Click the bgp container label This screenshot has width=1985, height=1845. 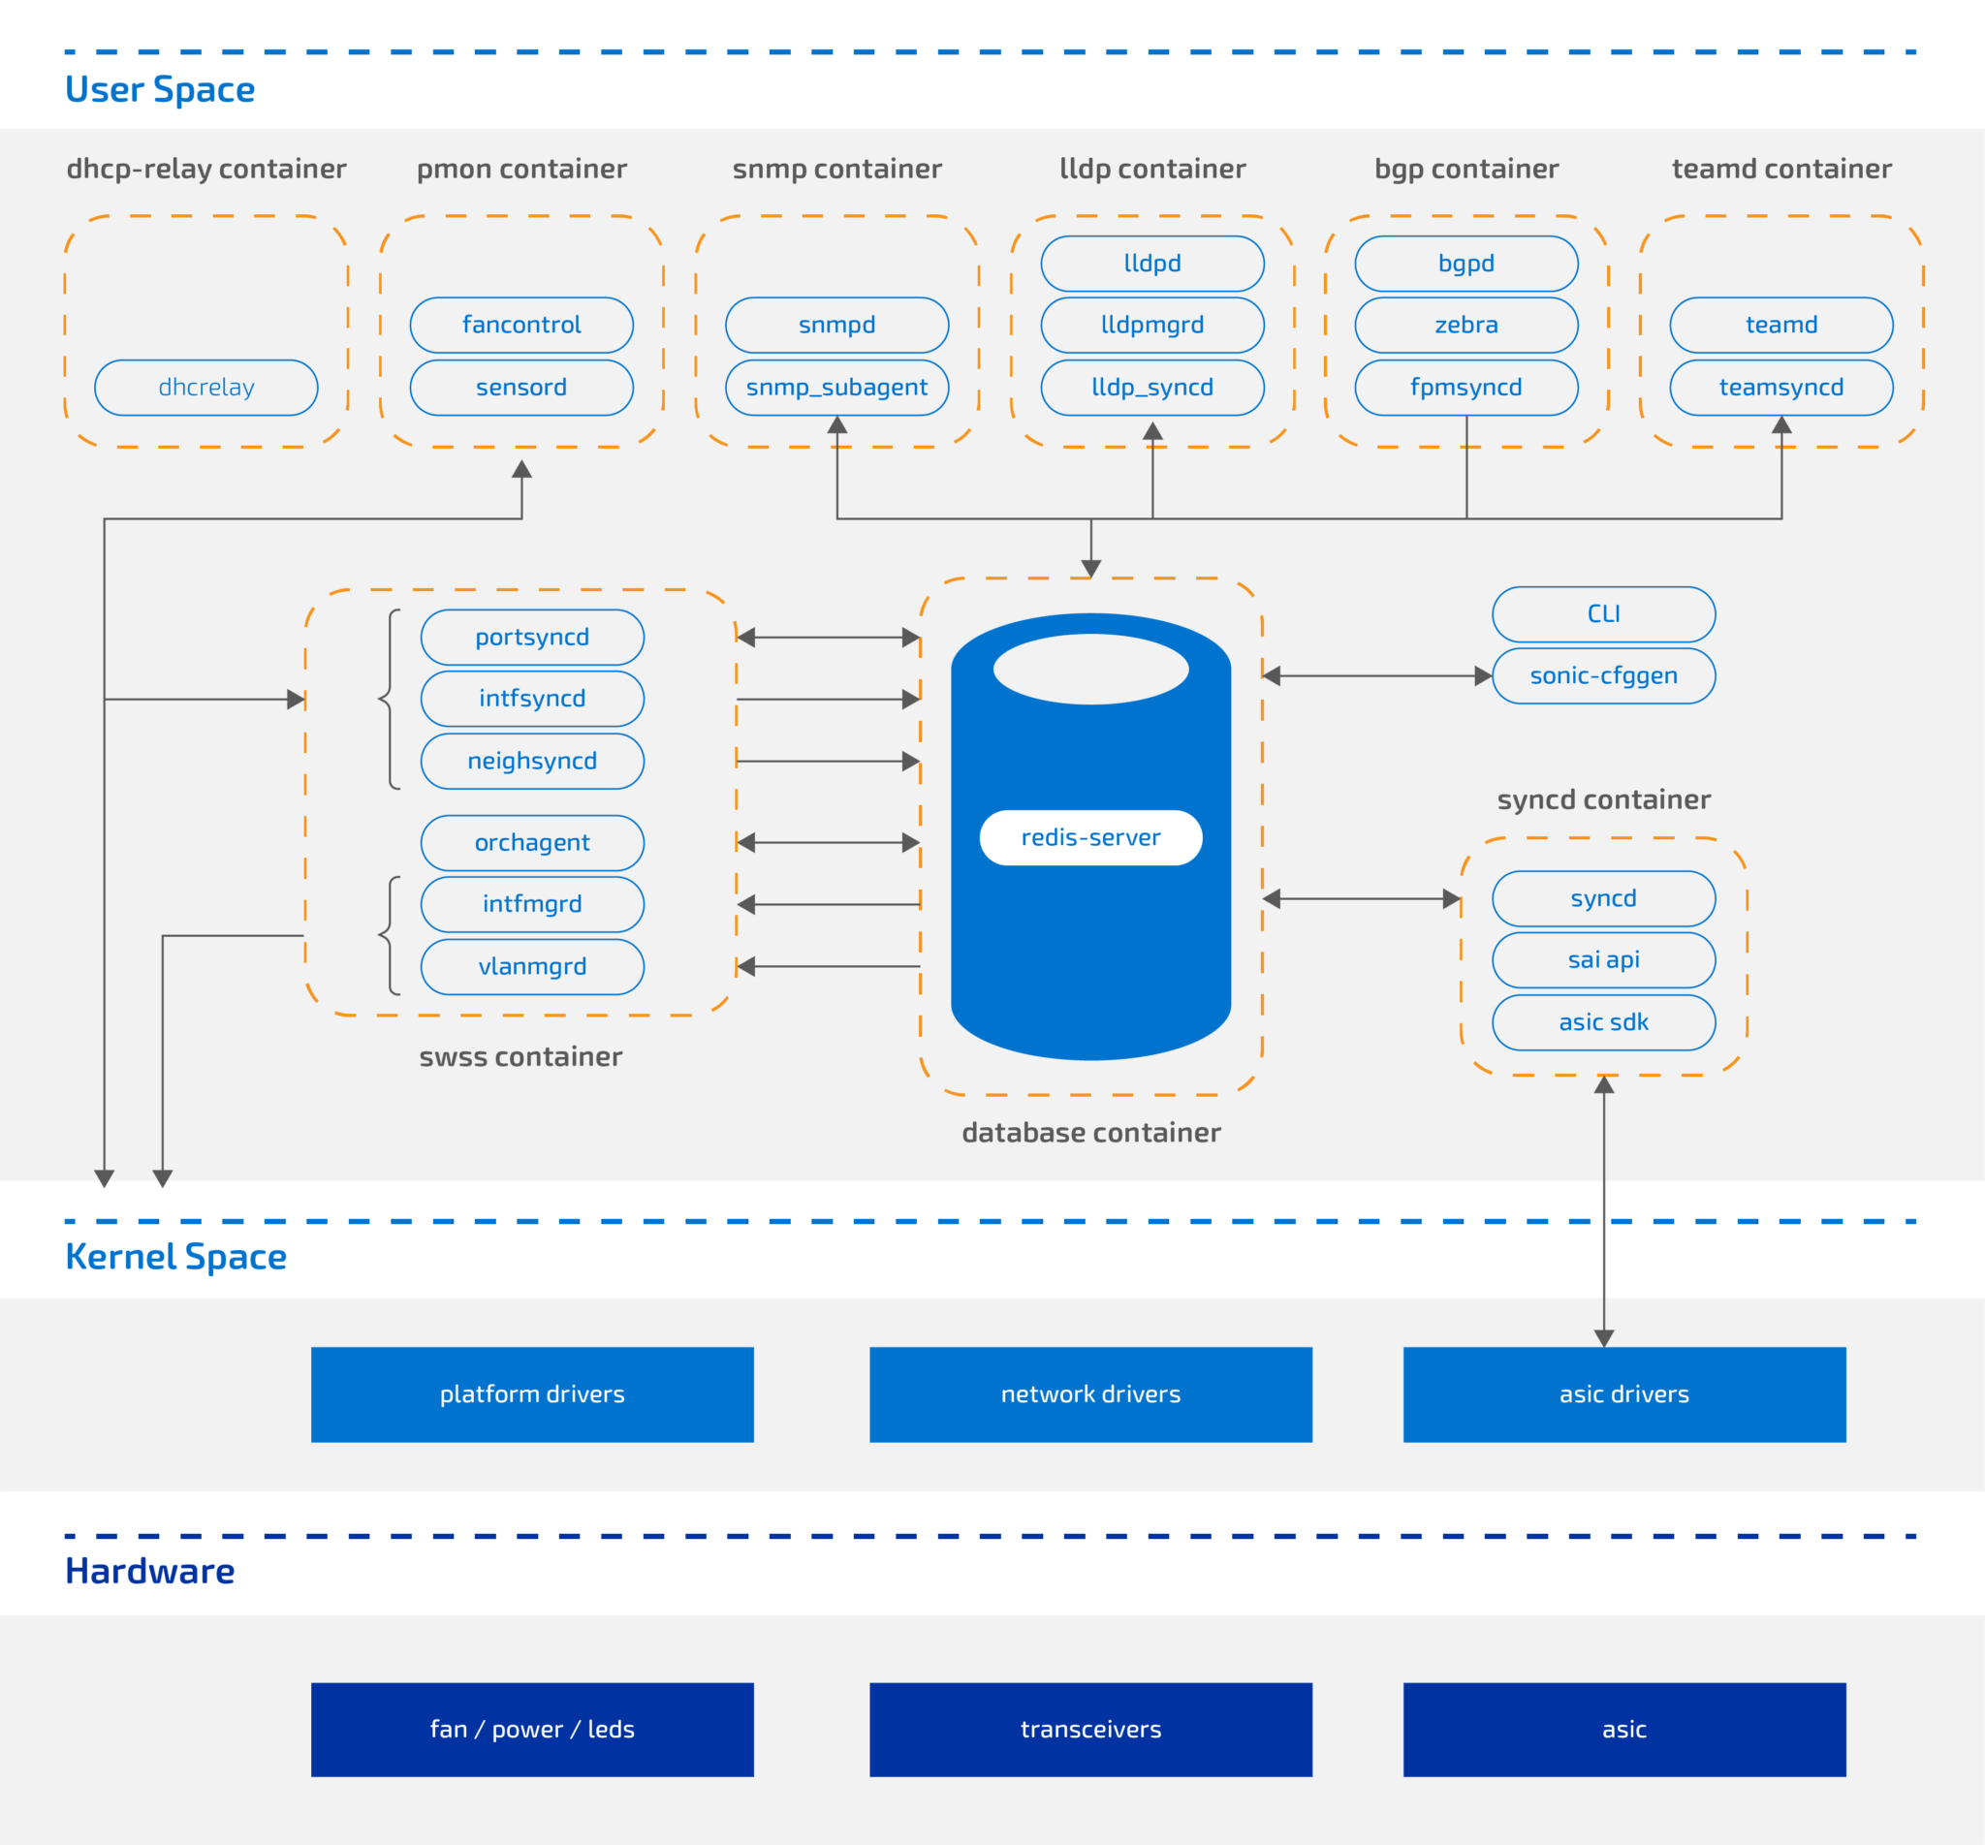[x=1466, y=169]
